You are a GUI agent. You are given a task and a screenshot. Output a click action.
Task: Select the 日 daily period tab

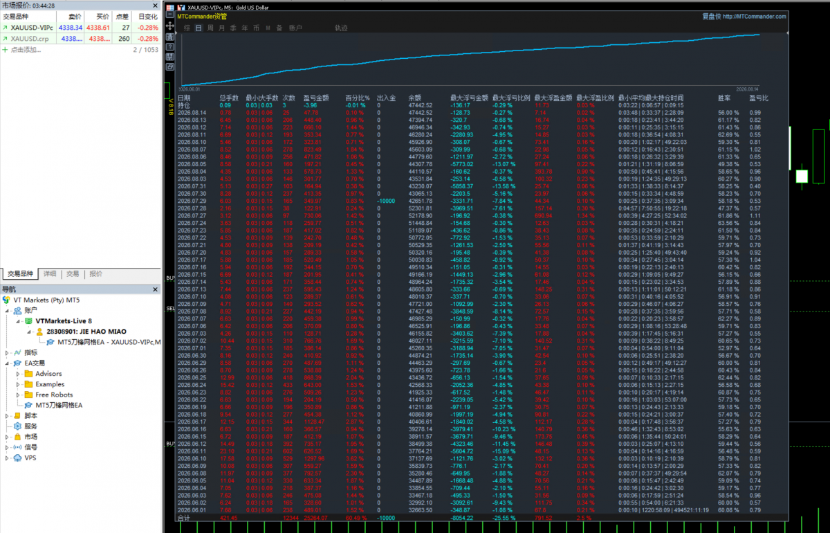click(x=199, y=28)
